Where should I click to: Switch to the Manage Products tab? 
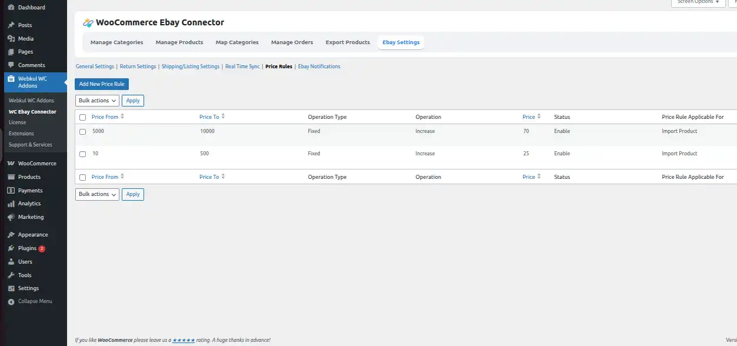click(x=179, y=42)
